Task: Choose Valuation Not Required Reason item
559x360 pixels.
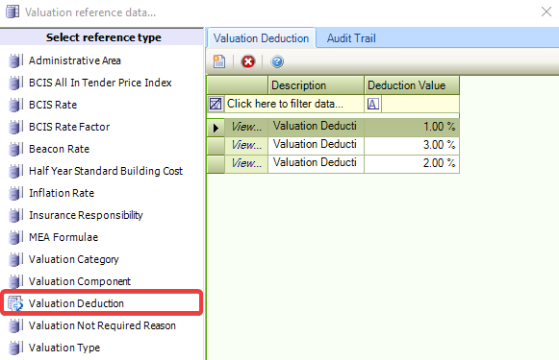Action: click(102, 325)
